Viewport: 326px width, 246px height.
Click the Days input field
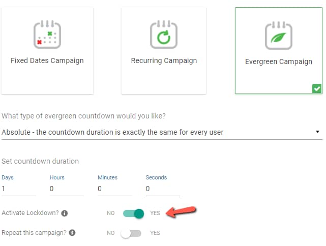click(19, 189)
